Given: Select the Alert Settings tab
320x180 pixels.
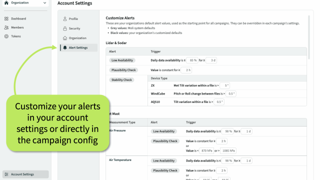Looking at the screenshot, I should click(x=79, y=47).
